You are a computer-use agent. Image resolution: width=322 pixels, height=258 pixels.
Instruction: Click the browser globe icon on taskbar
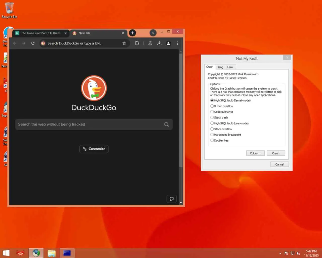click(36, 253)
